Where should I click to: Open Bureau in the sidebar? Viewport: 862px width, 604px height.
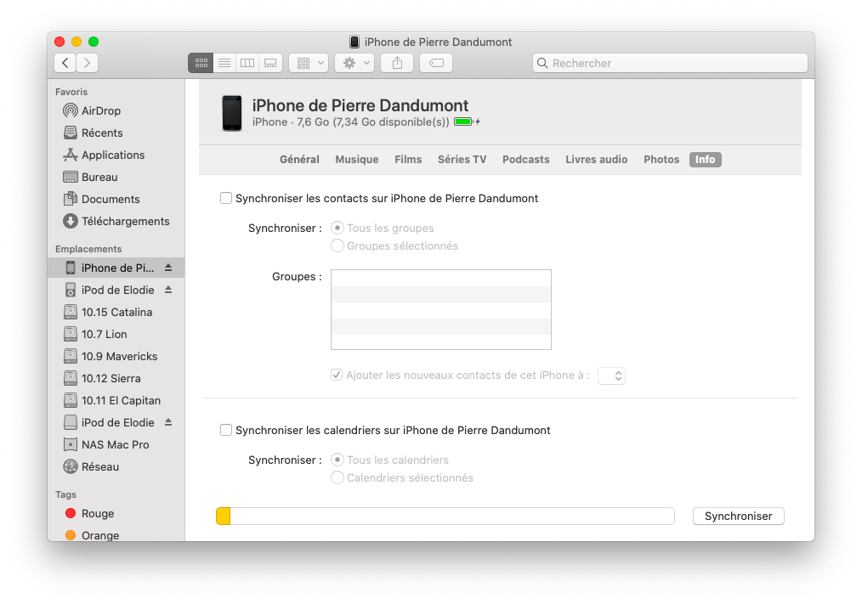[x=116, y=177]
